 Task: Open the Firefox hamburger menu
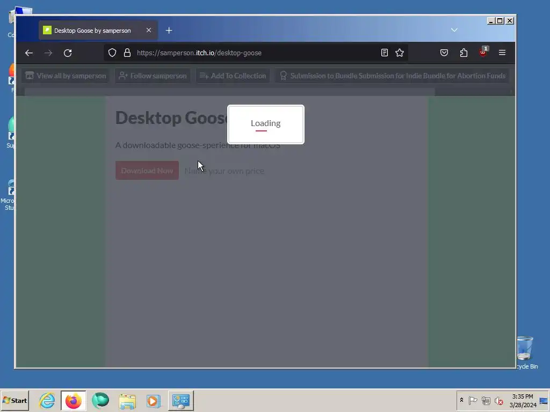coord(502,53)
